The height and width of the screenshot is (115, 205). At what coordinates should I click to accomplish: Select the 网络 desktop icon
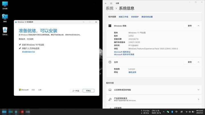click(5, 18)
